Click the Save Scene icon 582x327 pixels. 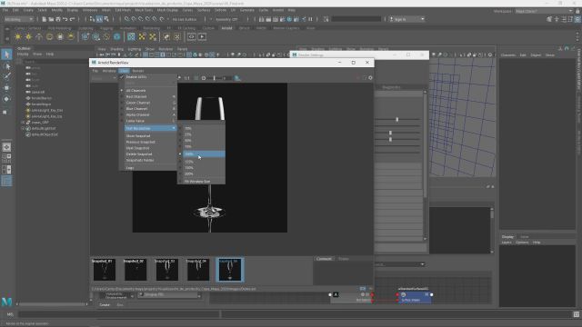tap(58, 19)
